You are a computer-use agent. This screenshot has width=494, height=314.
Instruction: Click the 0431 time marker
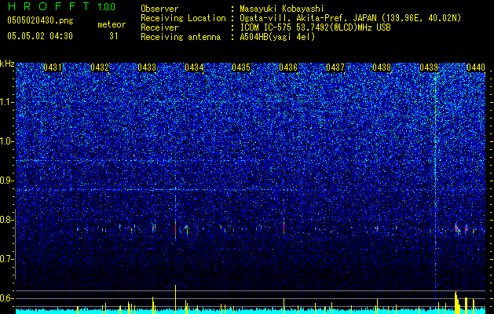tap(53, 68)
